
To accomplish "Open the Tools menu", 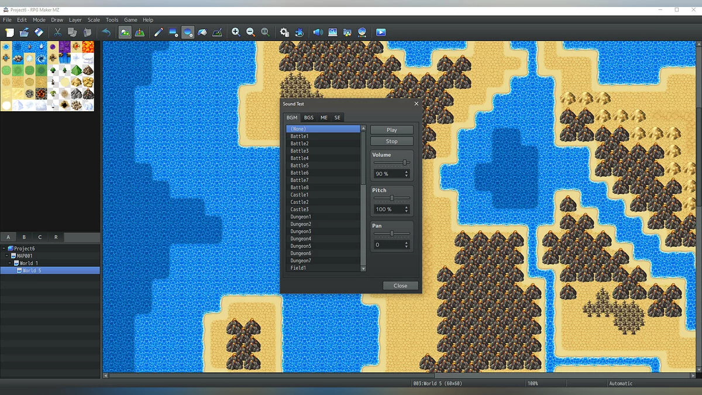I will coord(112,20).
